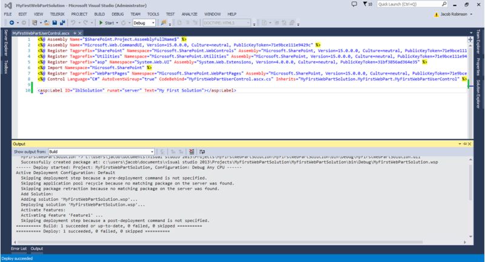Open the Navigate Backward dropdown arrow
This screenshot has height=262, width=485.
18,23
